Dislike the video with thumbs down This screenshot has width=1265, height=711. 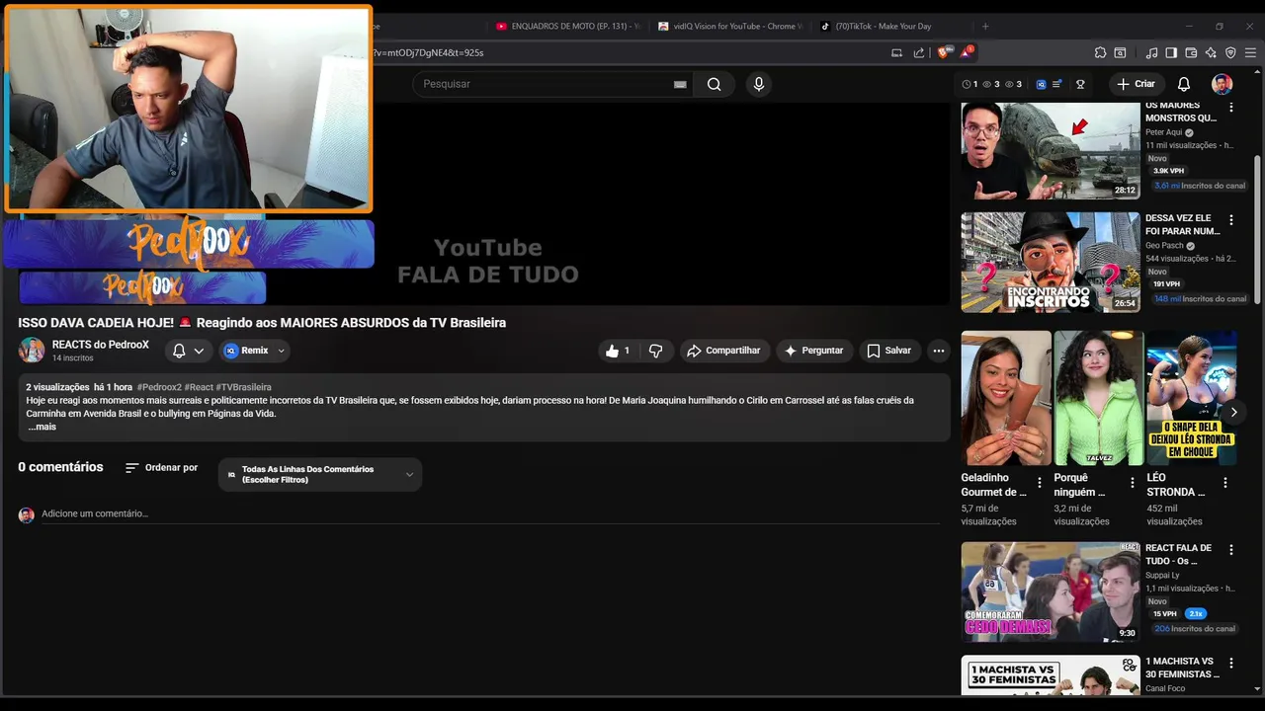pyautogui.click(x=655, y=351)
